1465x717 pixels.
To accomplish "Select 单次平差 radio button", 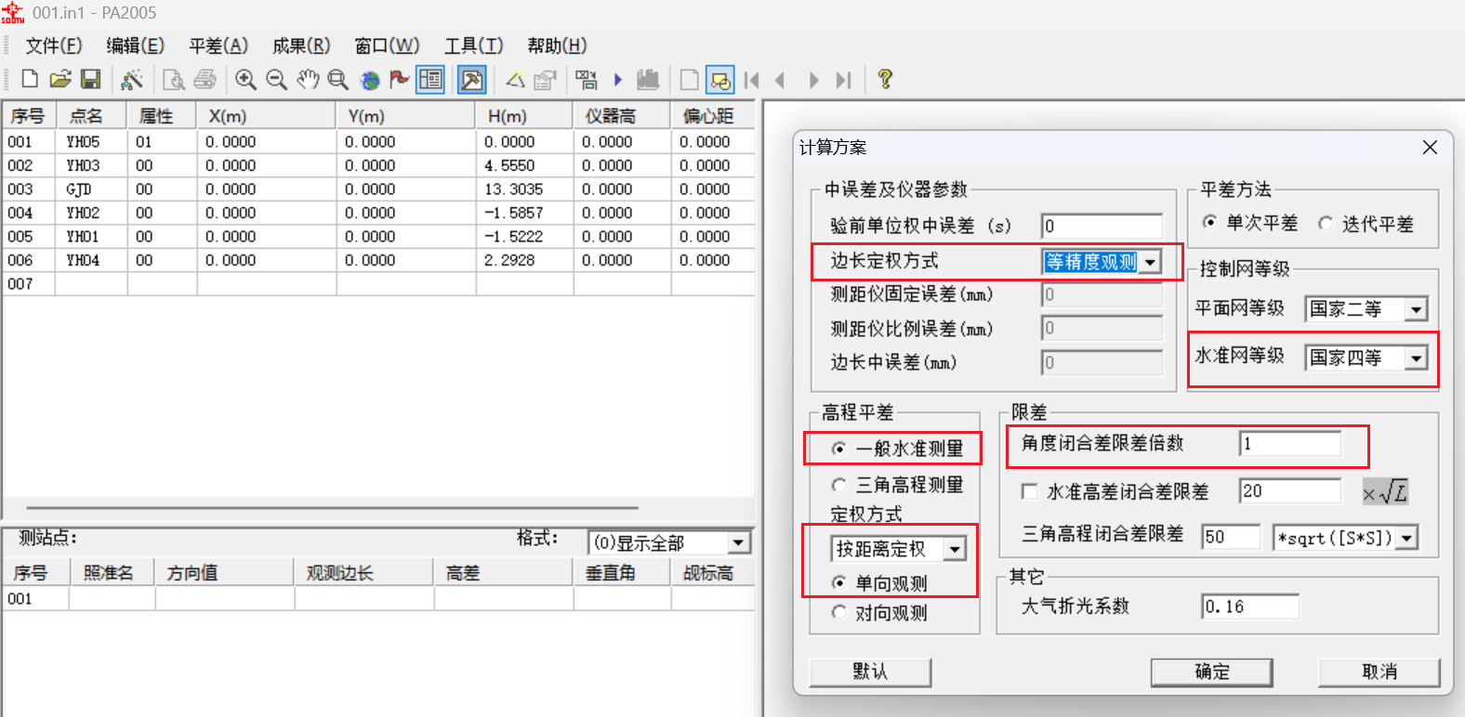I will point(1208,223).
